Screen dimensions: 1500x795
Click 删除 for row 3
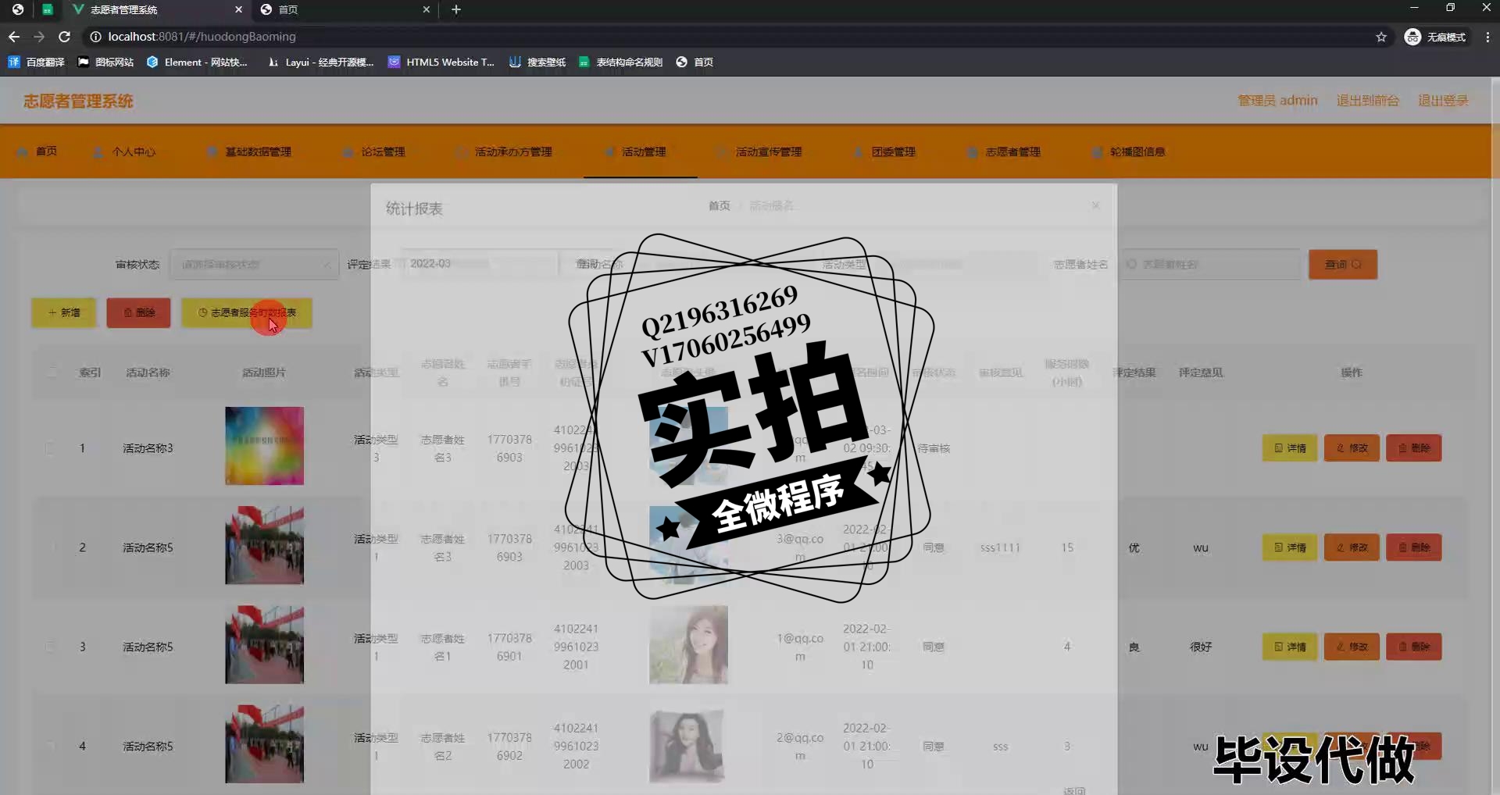(x=1414, y=647)
